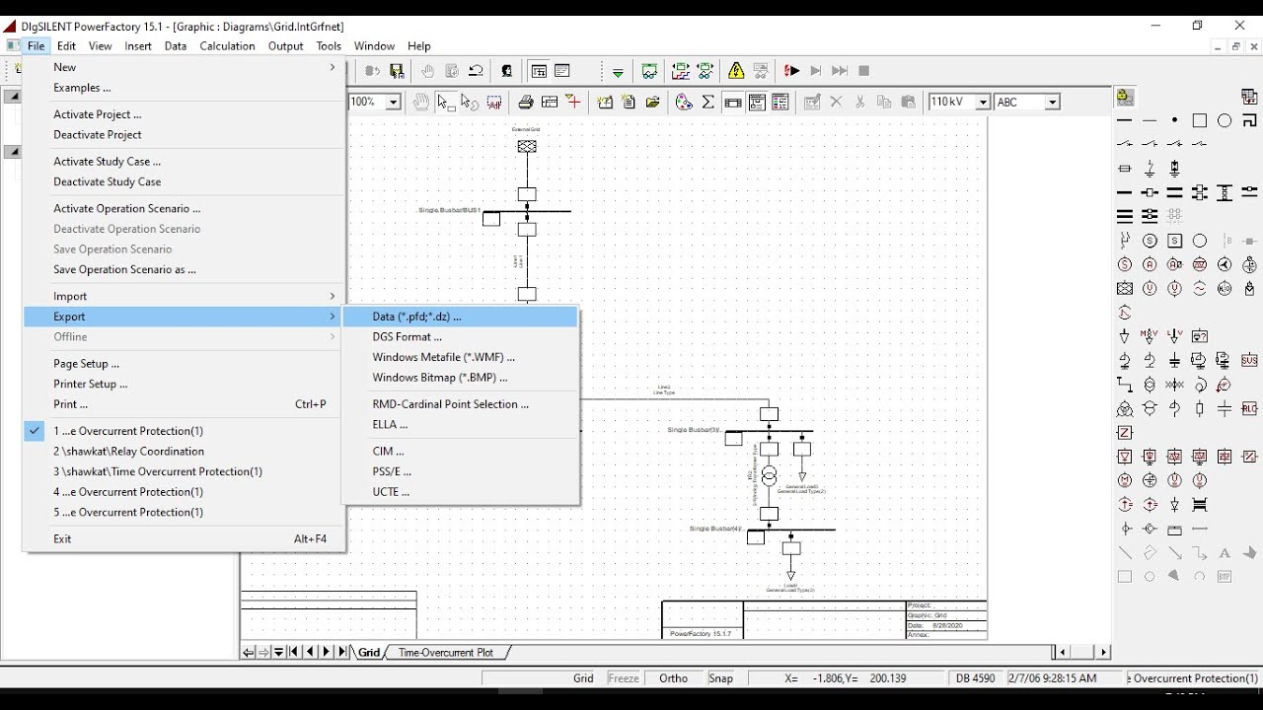Click the user profile head icon
This screenshot has width=1263, height=710.
(x=507, y=71)
